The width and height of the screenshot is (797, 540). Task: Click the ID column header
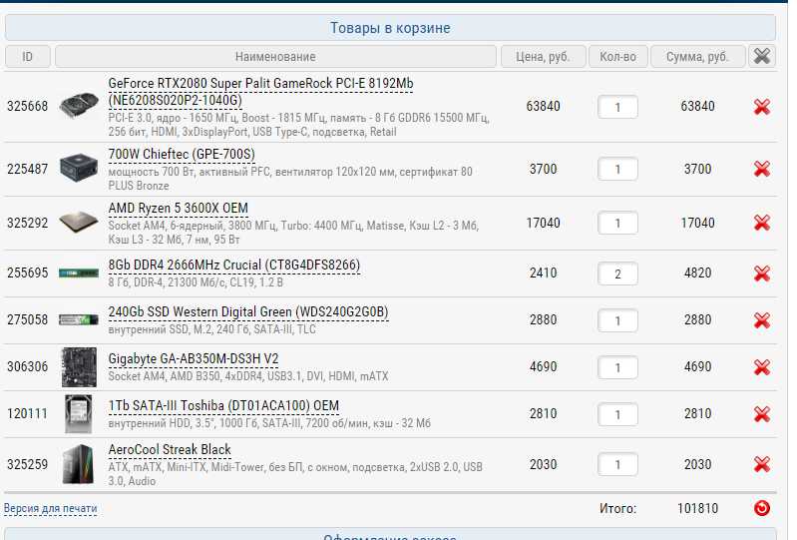click(28, 56)
